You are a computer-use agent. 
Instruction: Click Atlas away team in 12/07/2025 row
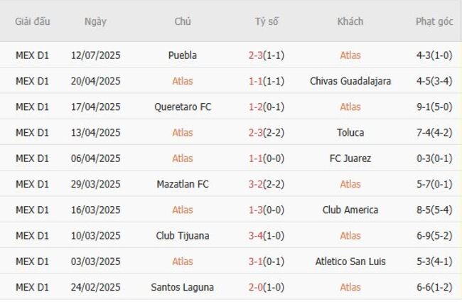pyautogui.click(x=350, y=55)
